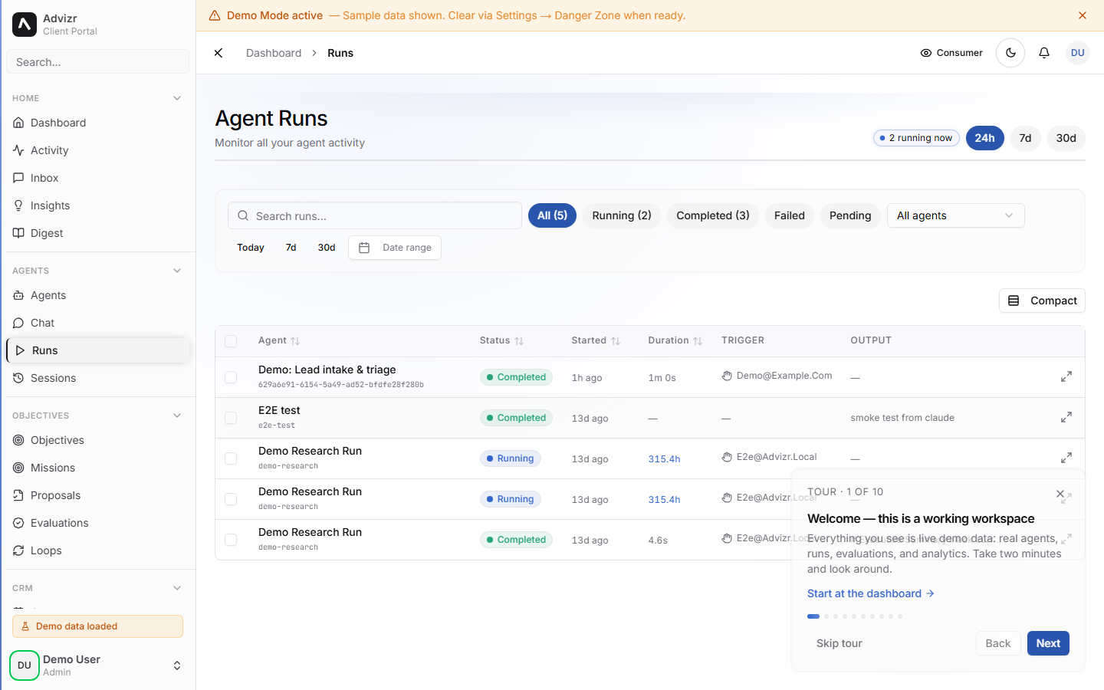
Task: Switch to Compact view
Action: [x=1042, y=301]
